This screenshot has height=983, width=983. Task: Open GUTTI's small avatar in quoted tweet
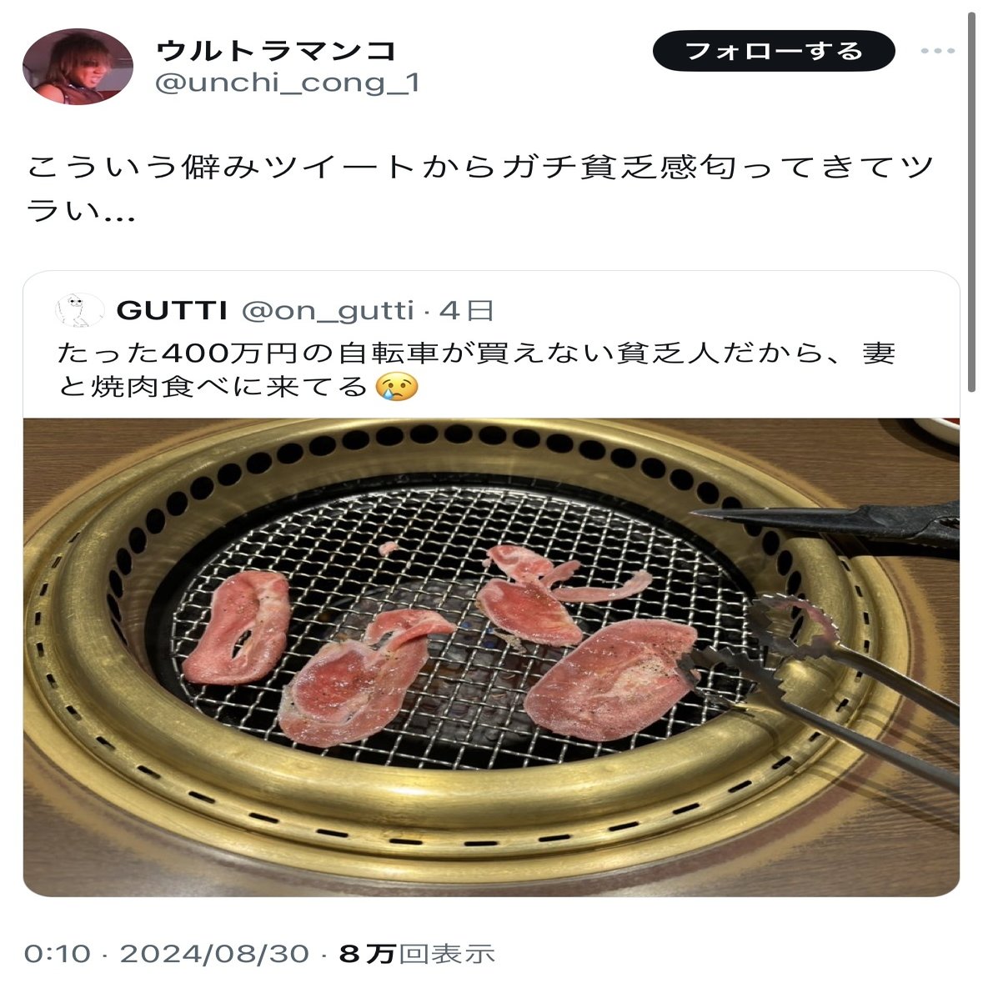(79, 310)
